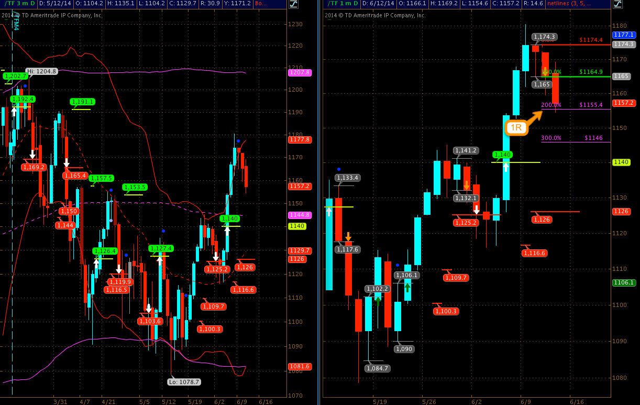Click the red 1,116.5 bubble
The width and height of the screenshot is (640, 405).
click(x=116, y=290)
